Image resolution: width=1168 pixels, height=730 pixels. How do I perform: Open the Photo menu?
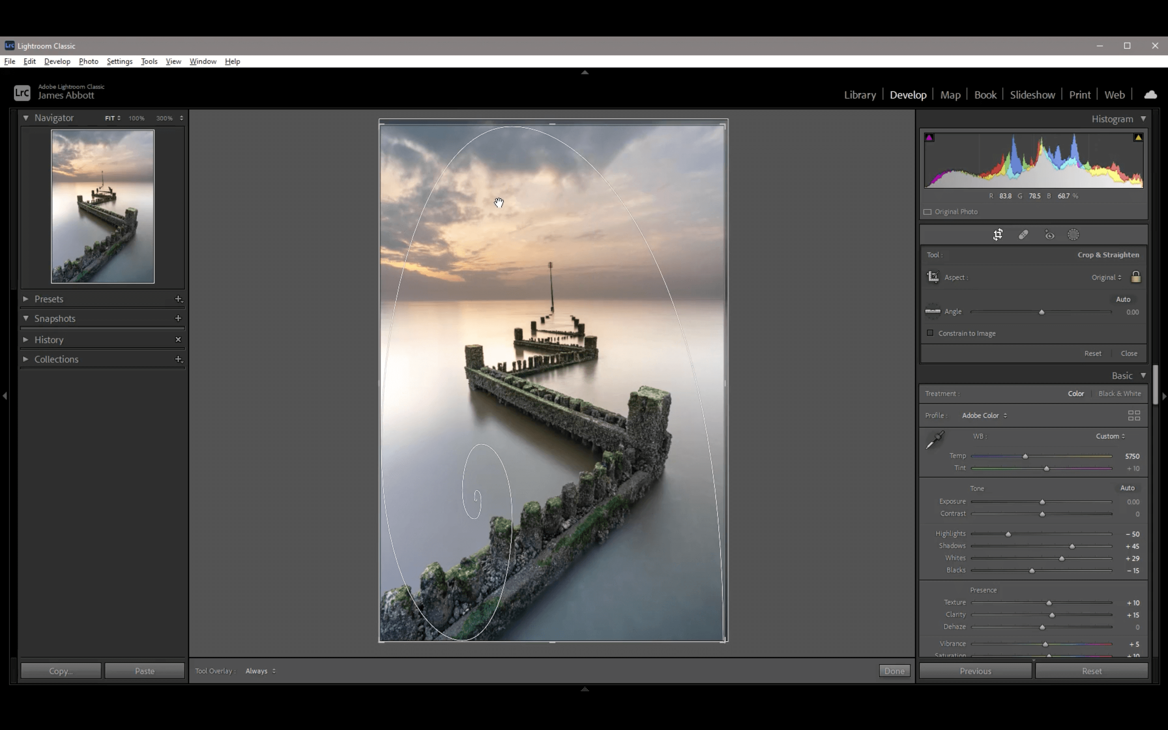[x=88, y=61]
